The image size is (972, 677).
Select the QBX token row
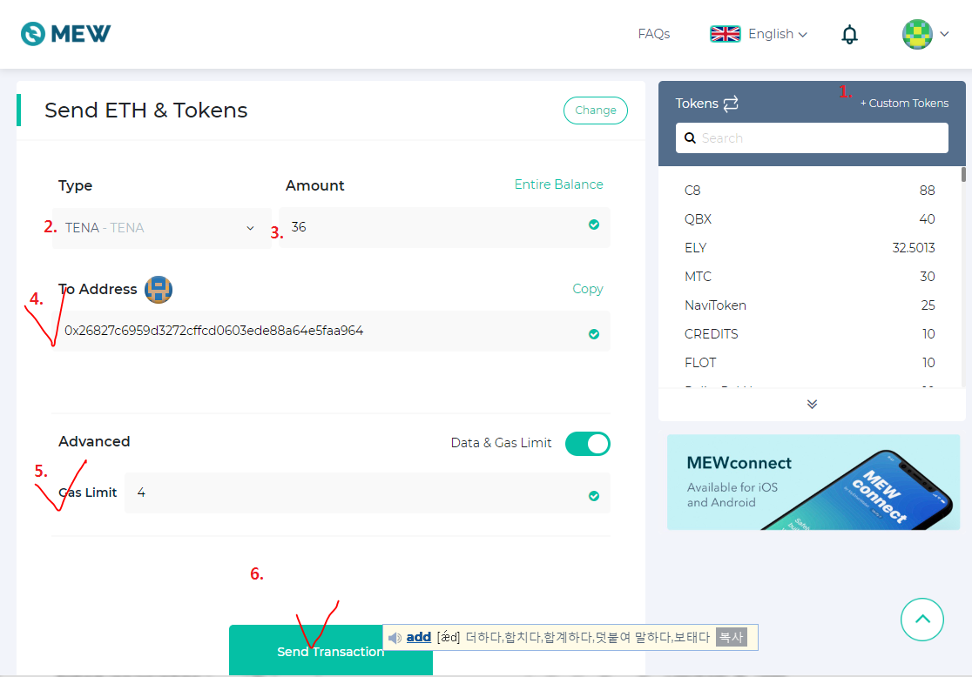point(810,219)
